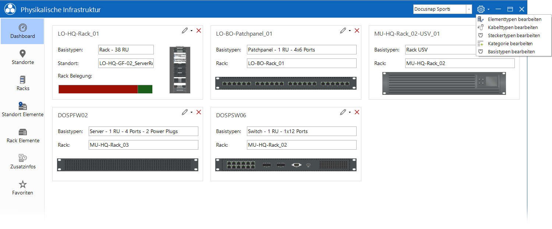The height and width of the screenshot is (229, 552).
Task: Click red occupied part of Rack Belegung bar
Action: click(98, 89)
